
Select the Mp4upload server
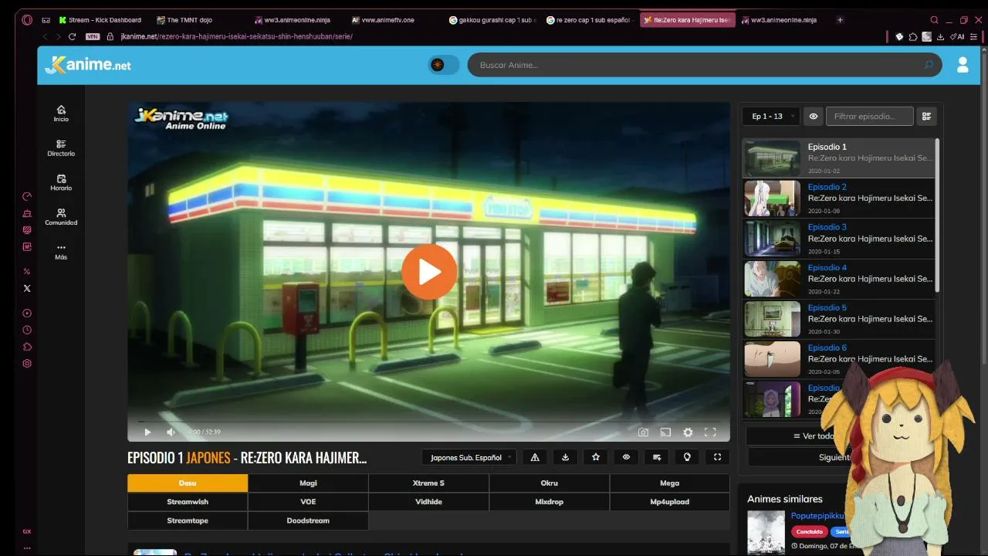click(x=669, y=502)
